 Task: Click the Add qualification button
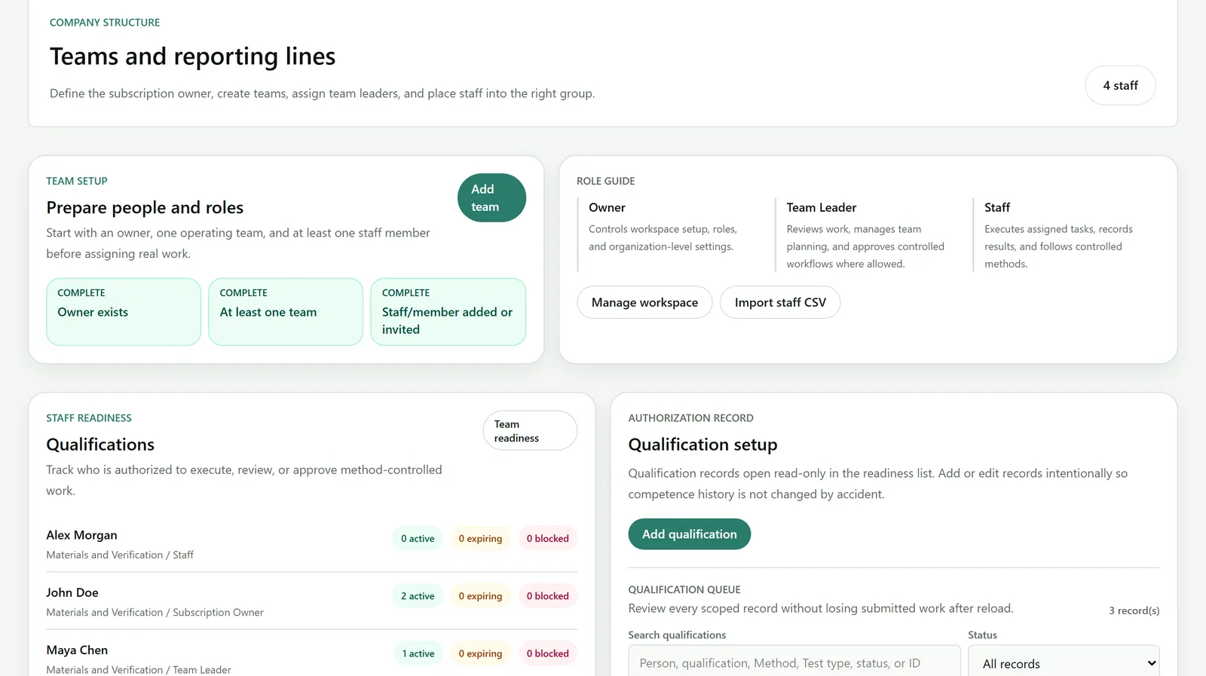[690, 534]
